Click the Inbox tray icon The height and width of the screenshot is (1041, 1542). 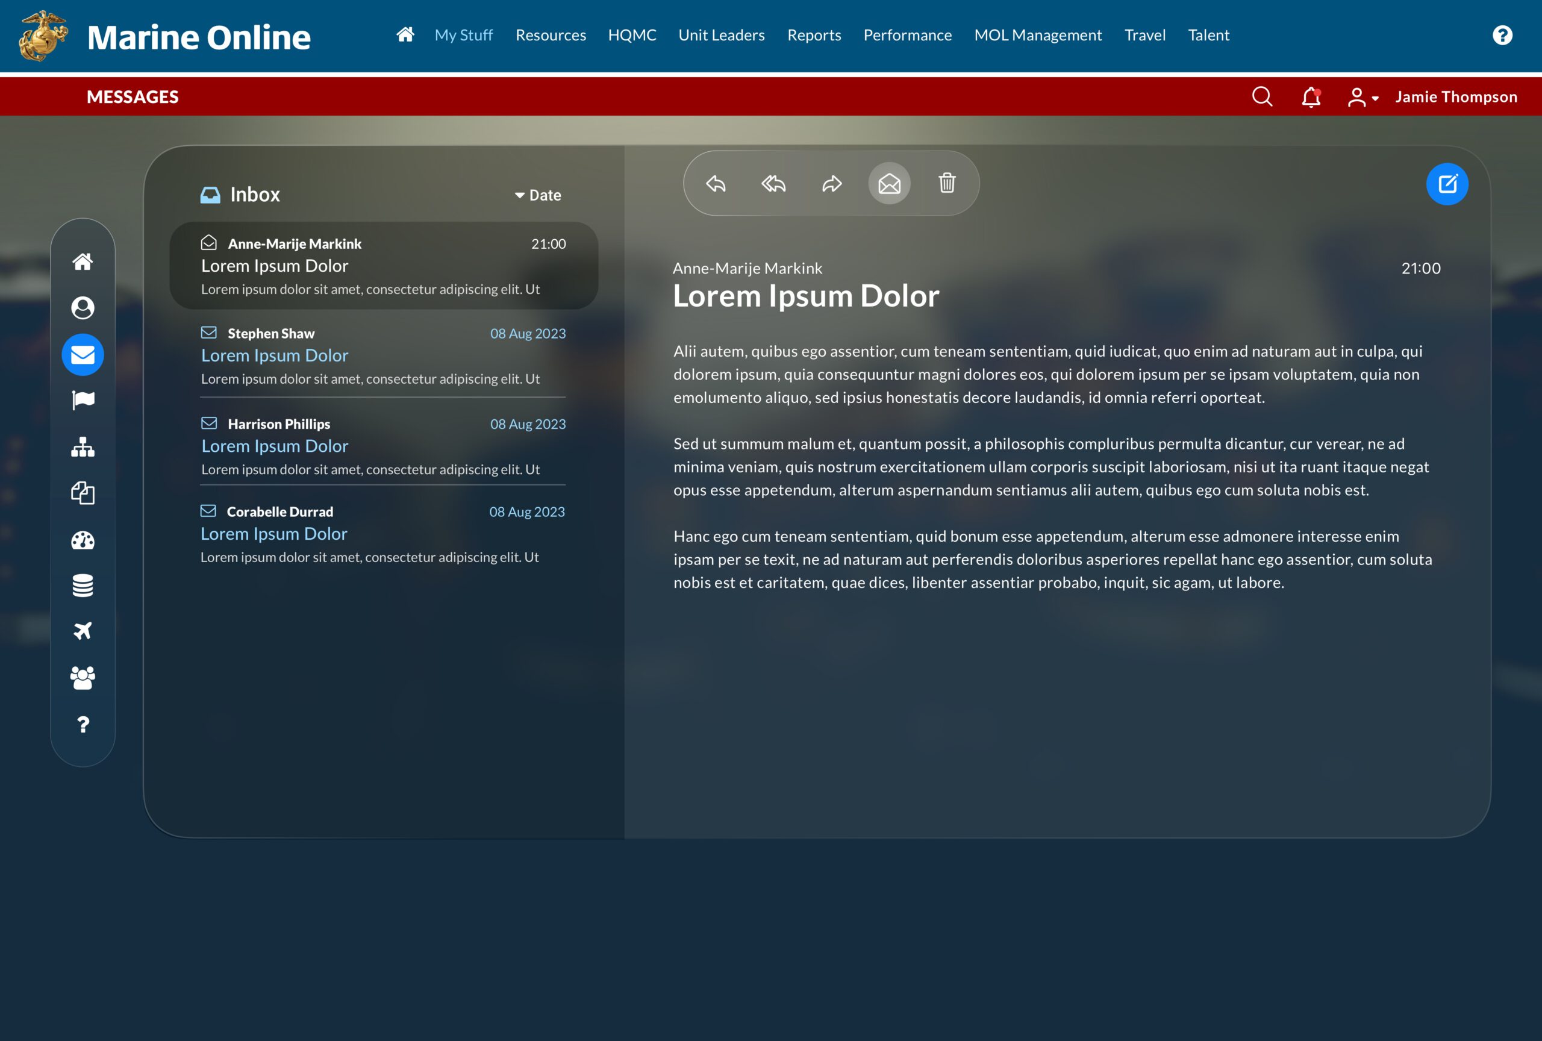point(210,195)
